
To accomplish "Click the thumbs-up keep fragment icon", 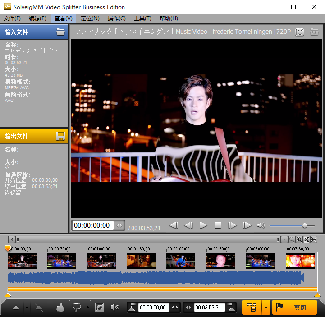I will click(x=60, y=308).
